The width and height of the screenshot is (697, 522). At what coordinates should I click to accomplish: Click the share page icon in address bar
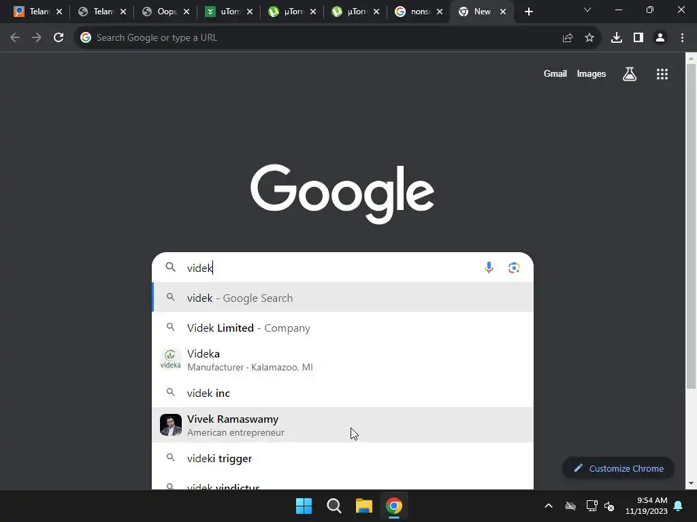(567, 38)
